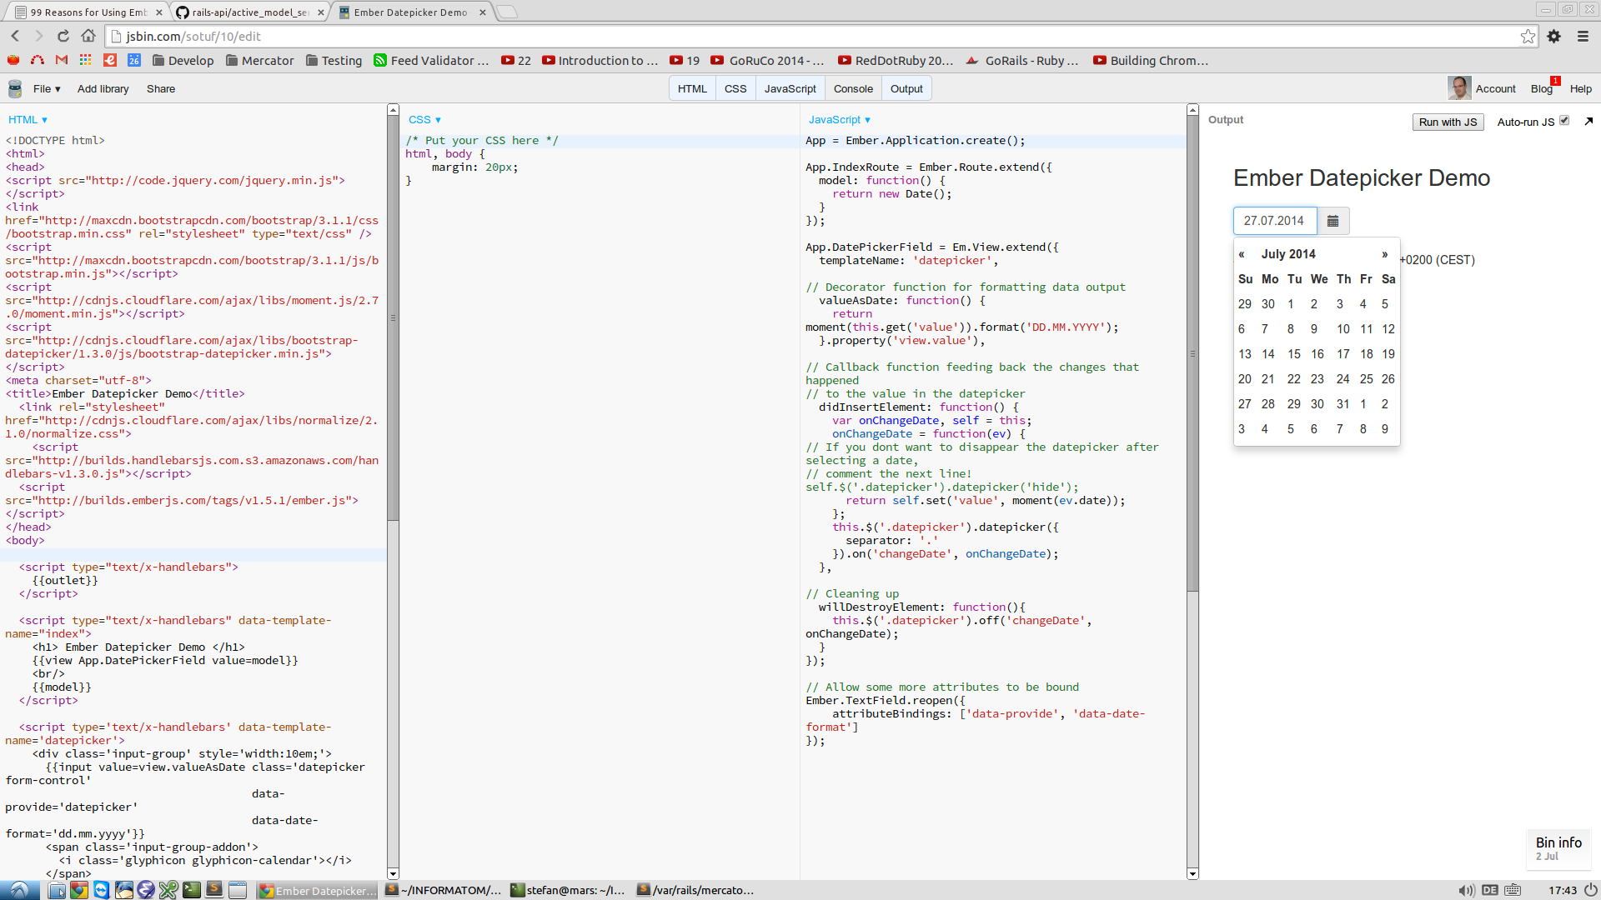Open the Share menu
This screenshot has width=1601, height=900.
161,88
